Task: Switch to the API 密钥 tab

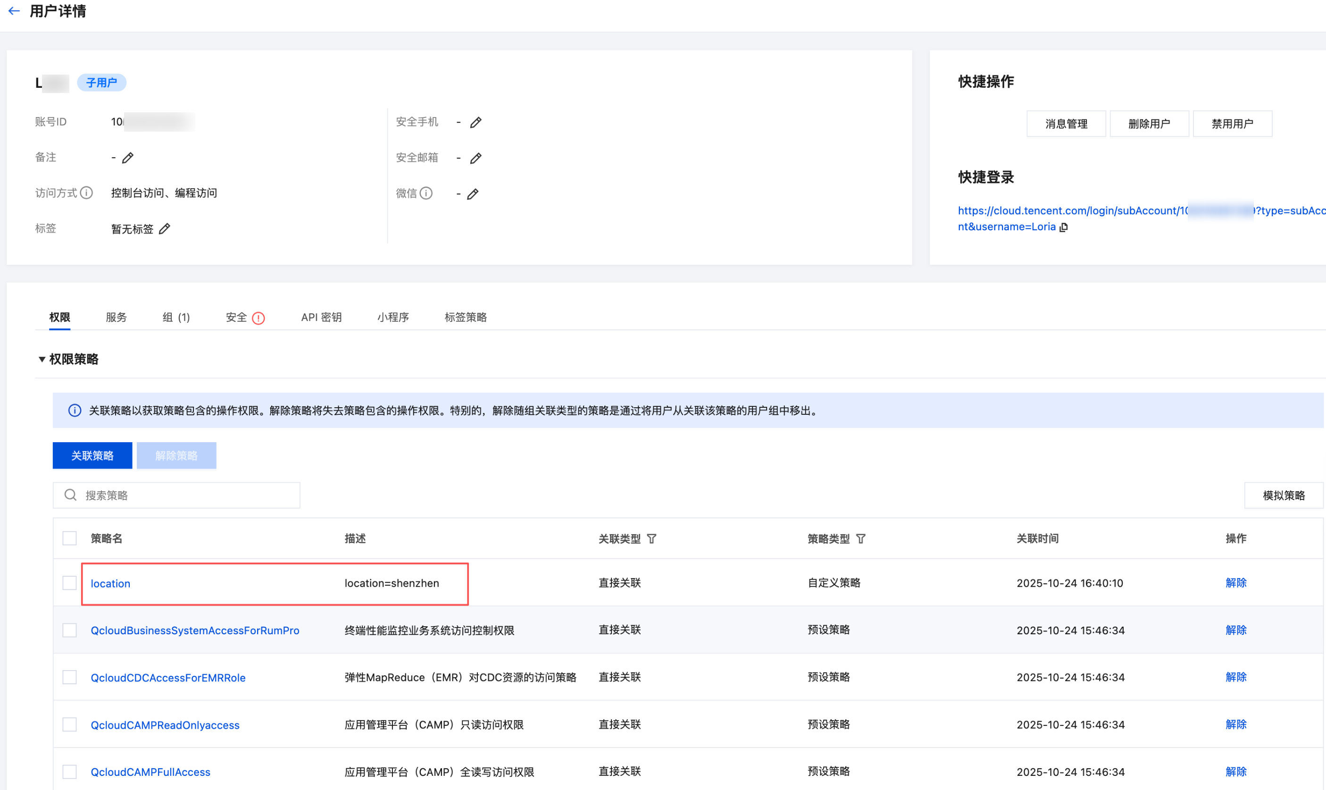Action: [x=321, y=317]
